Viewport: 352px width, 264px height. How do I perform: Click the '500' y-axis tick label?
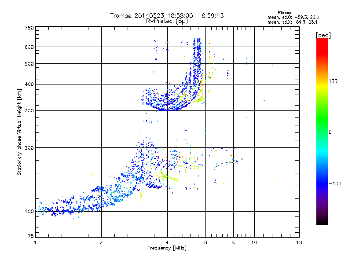click(29, 64)
